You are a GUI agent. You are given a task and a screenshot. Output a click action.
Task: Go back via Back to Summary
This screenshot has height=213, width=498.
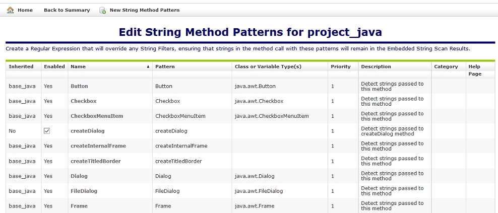(x=67, y=10)
